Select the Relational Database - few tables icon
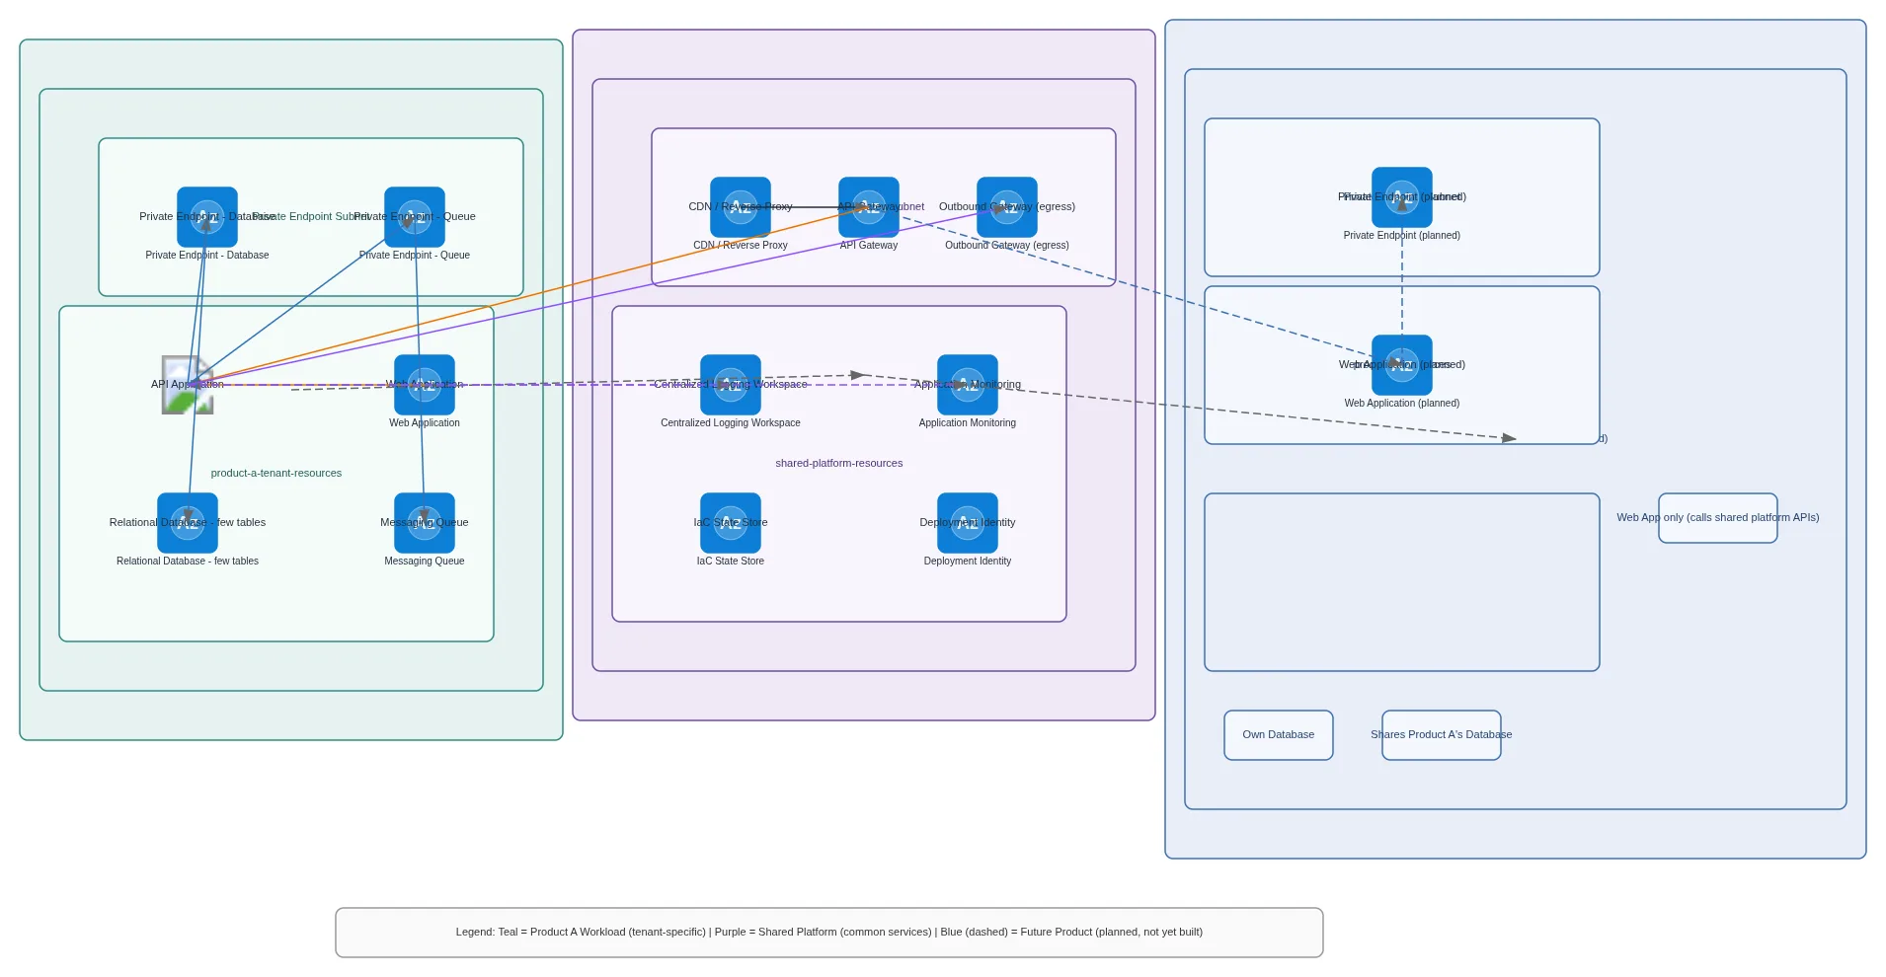The height and width of the screenshot is (977, 1886). click(188, 523)
